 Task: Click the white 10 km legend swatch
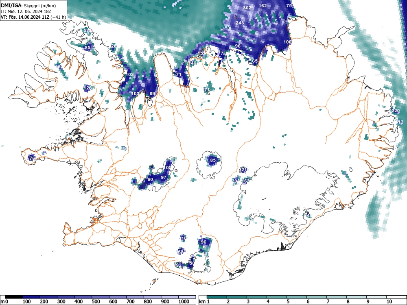(396, 297)
